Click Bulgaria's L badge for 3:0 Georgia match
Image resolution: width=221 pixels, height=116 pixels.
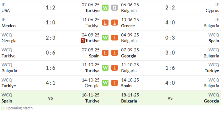115,53
